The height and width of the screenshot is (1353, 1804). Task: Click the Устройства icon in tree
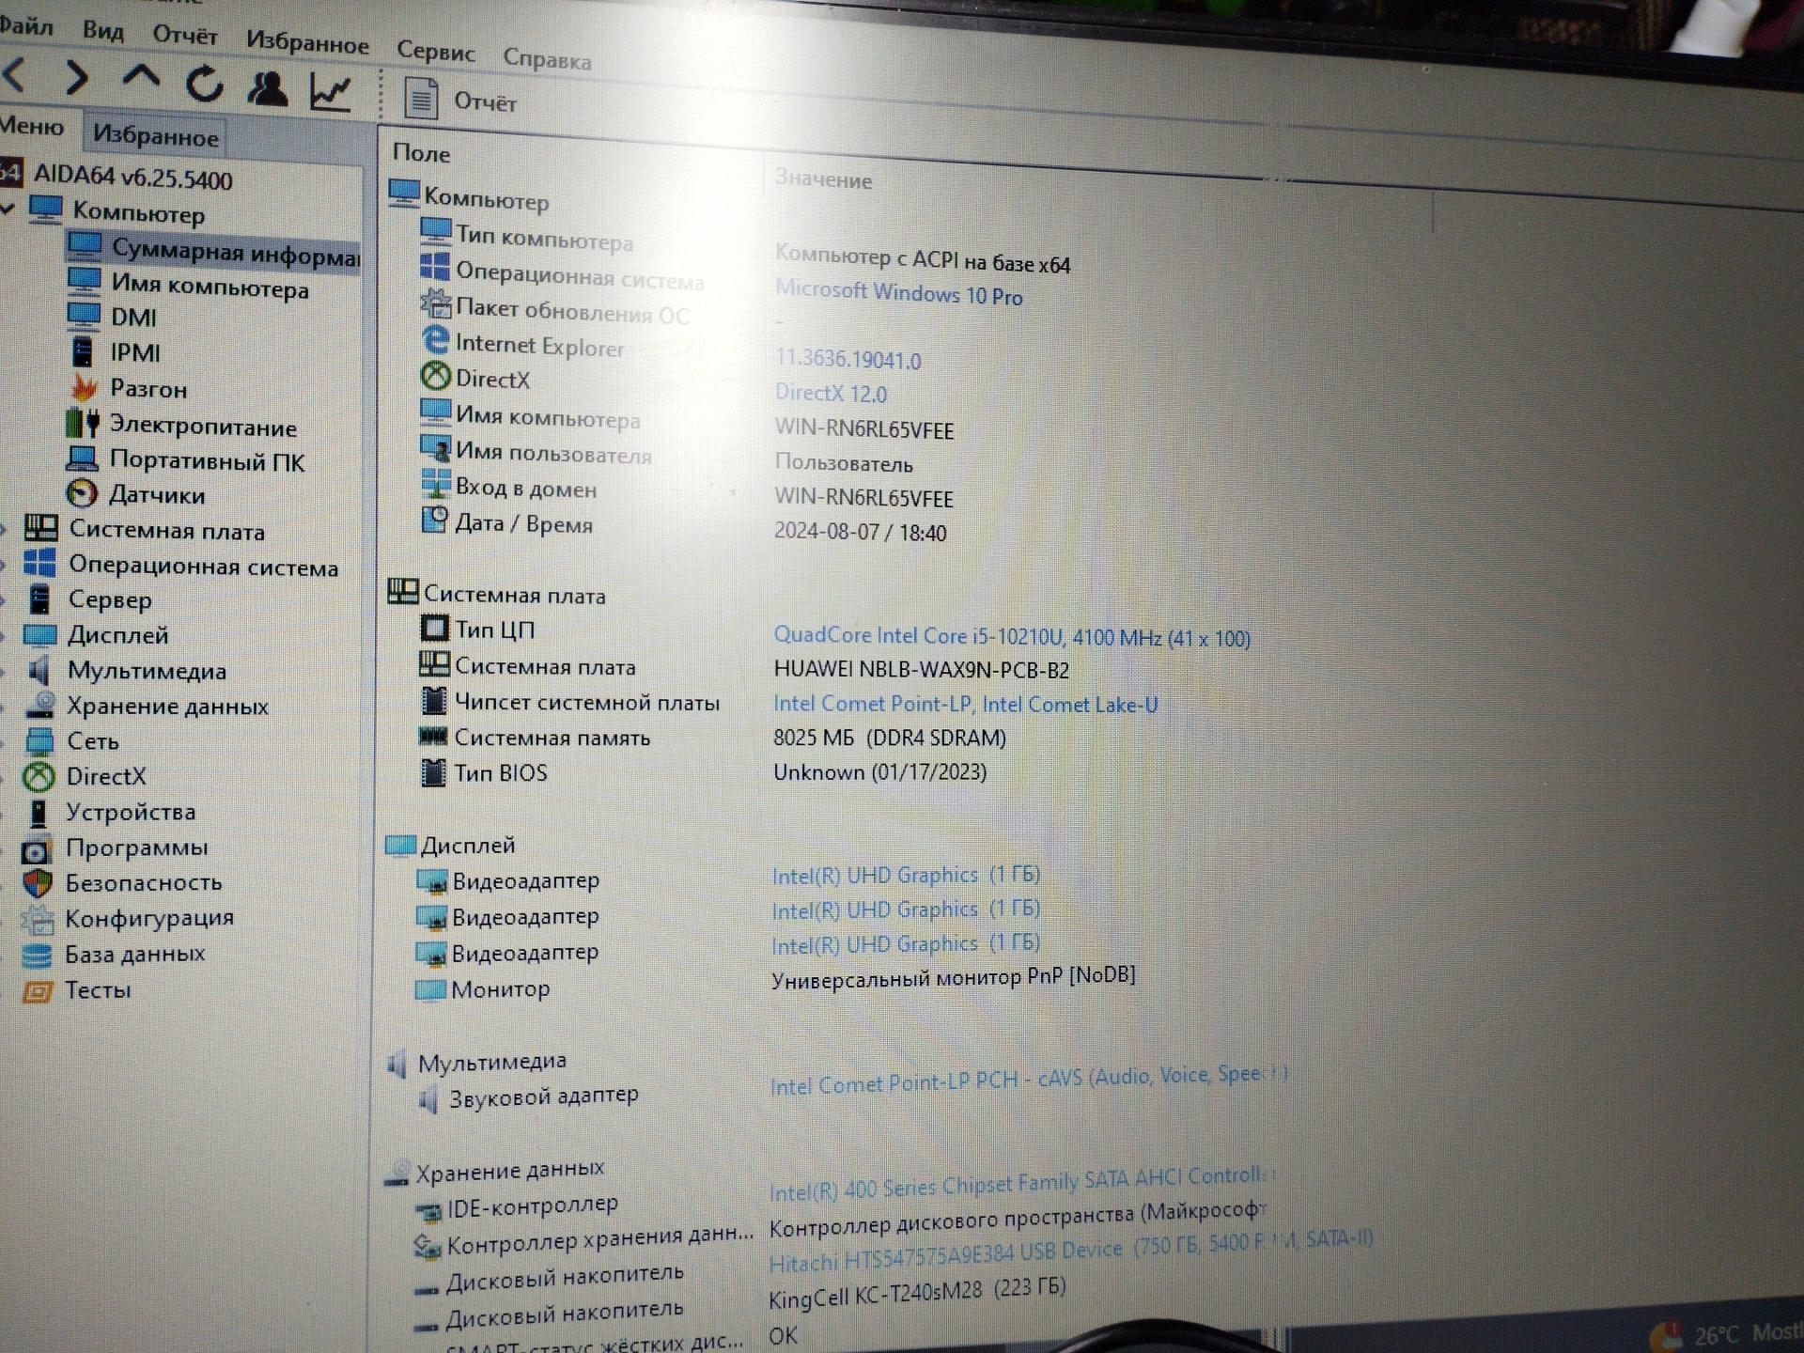[x=39, y=812]
